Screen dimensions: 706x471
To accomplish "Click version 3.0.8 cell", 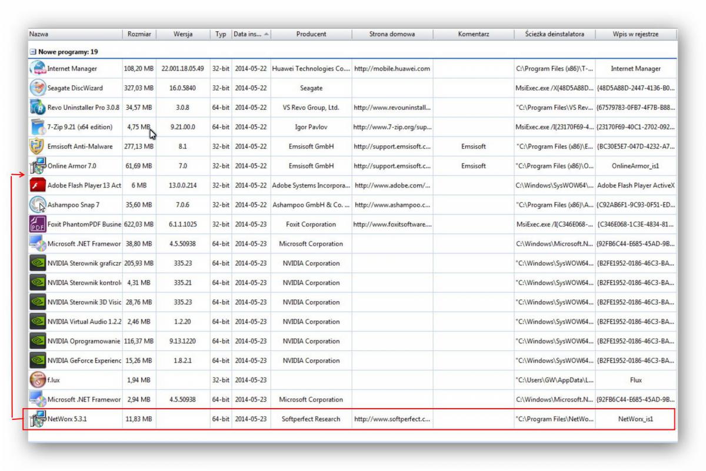I will coord(183,108).
